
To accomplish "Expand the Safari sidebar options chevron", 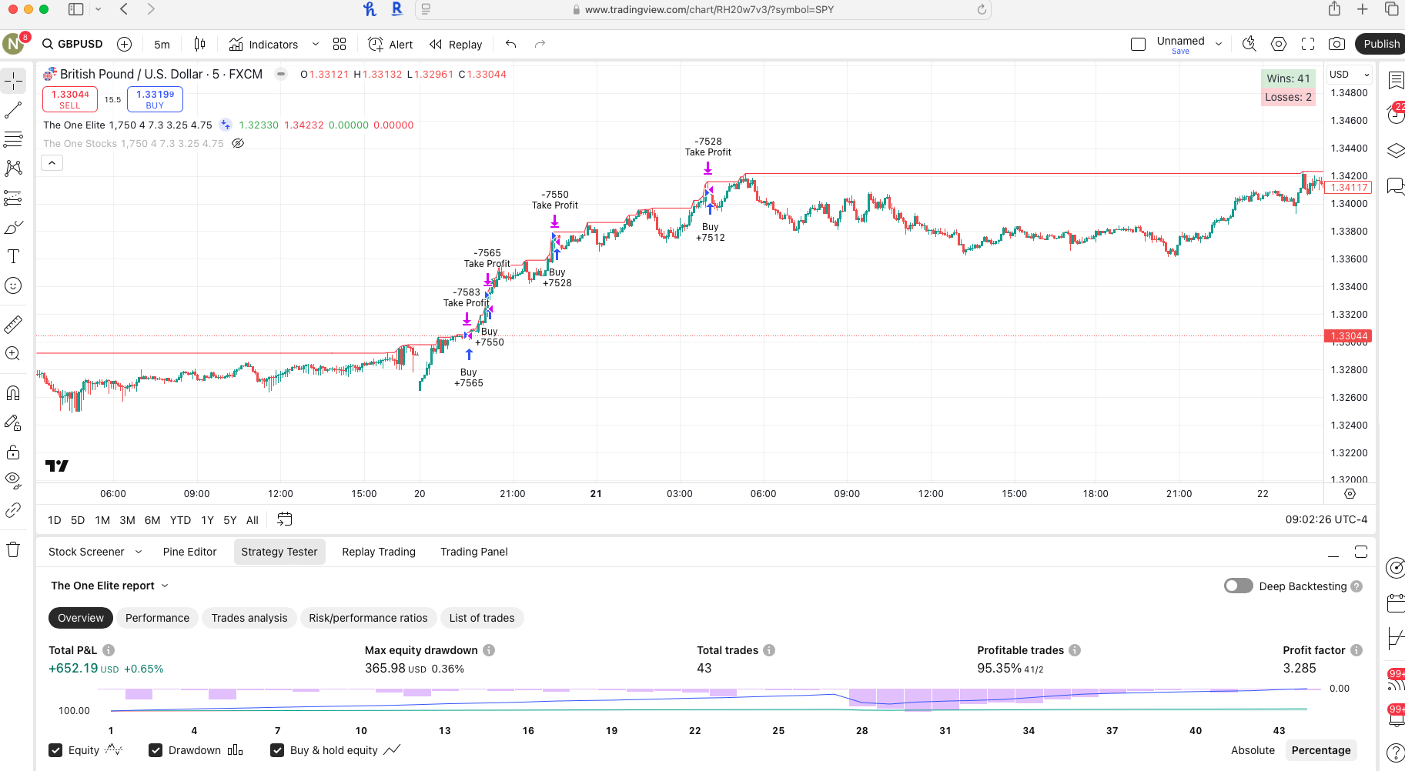I will coord(98,9).
